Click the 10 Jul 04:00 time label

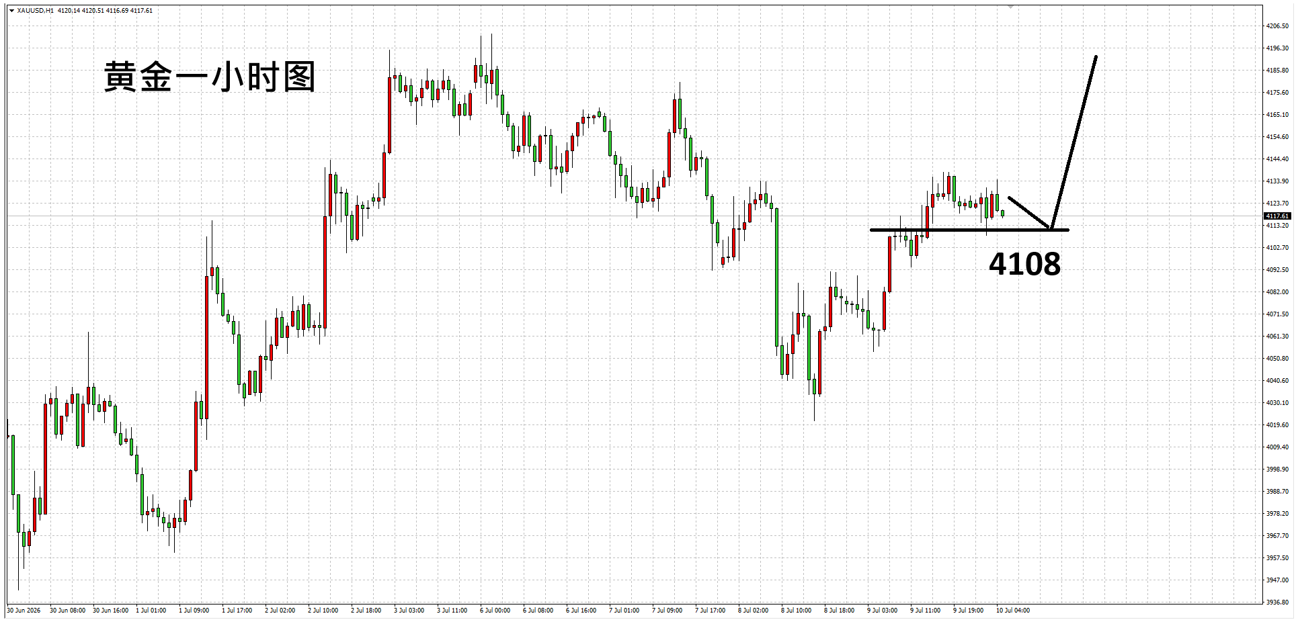pyautogui.click(x=1013, y=611)
